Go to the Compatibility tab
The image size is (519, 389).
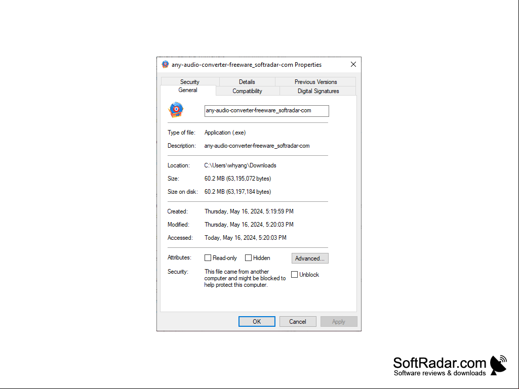[247, 91]
